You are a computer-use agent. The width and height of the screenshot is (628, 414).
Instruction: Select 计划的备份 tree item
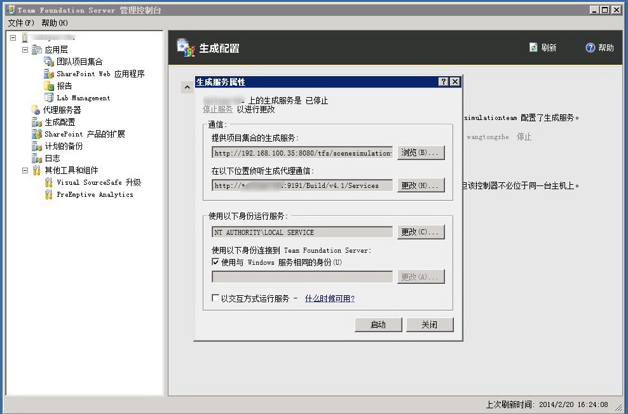tap(64, 146)
